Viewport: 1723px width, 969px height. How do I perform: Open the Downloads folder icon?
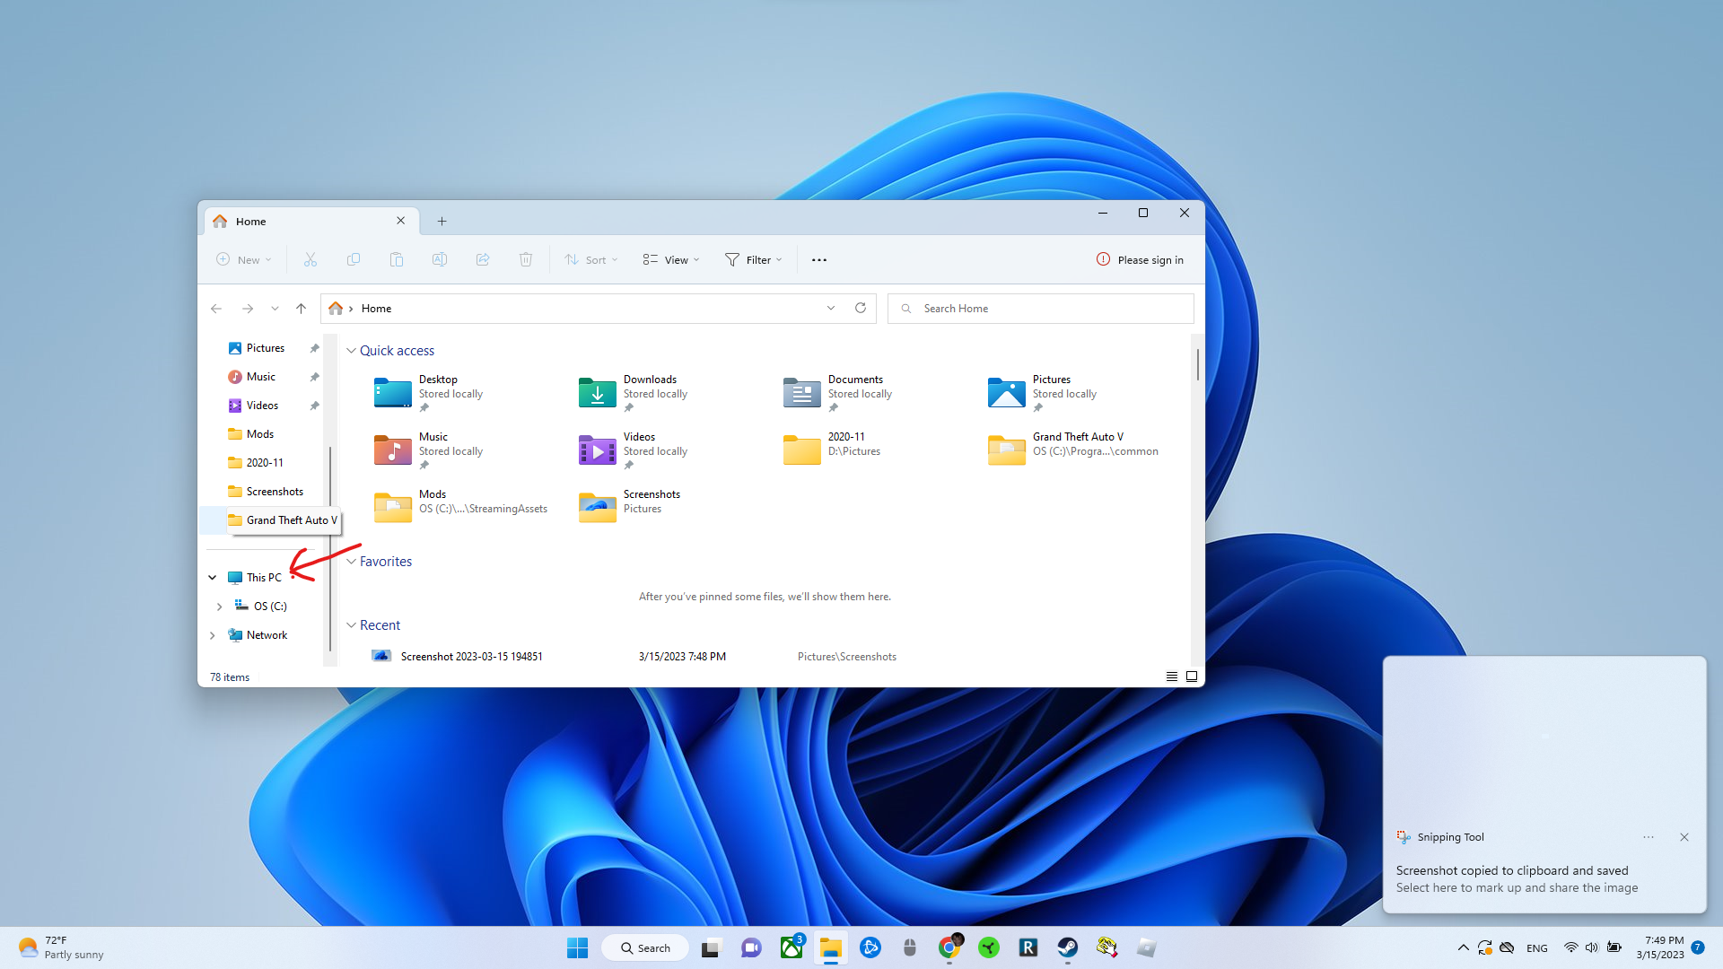[x=597, y=393]
